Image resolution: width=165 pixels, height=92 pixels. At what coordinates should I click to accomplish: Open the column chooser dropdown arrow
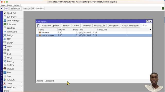point(150,30)
